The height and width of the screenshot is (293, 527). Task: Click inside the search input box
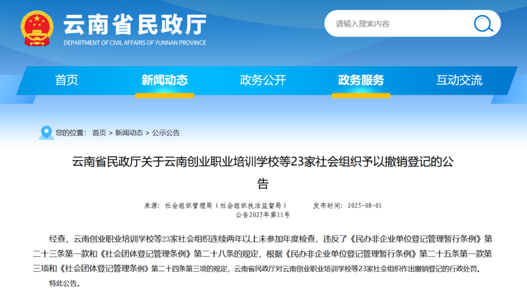(400, 23)
